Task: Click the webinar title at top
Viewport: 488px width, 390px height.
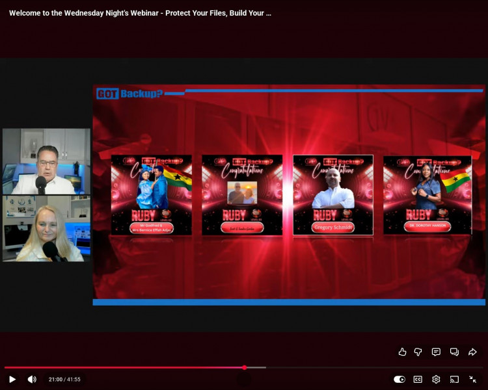Action: 140,13
